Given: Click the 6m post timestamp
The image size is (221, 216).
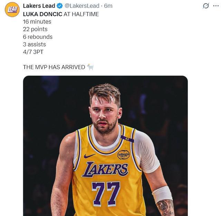Looking at the screenshot, I should pos(108,6).
